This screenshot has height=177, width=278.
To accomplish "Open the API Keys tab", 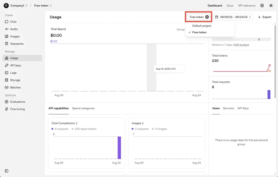I will (243, 108).
